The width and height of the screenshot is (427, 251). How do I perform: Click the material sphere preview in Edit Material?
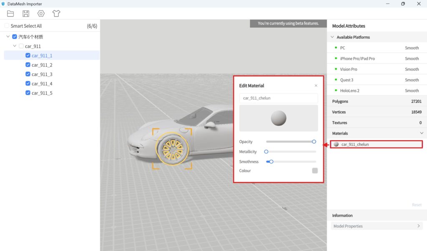278,119
